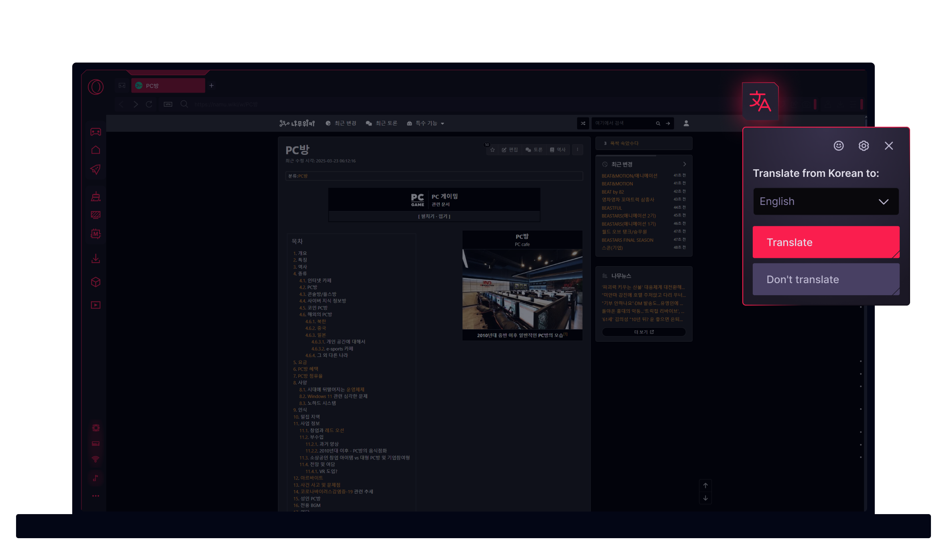Open the translation settings gear
947x547 pixels.
[x=864, y=146]
